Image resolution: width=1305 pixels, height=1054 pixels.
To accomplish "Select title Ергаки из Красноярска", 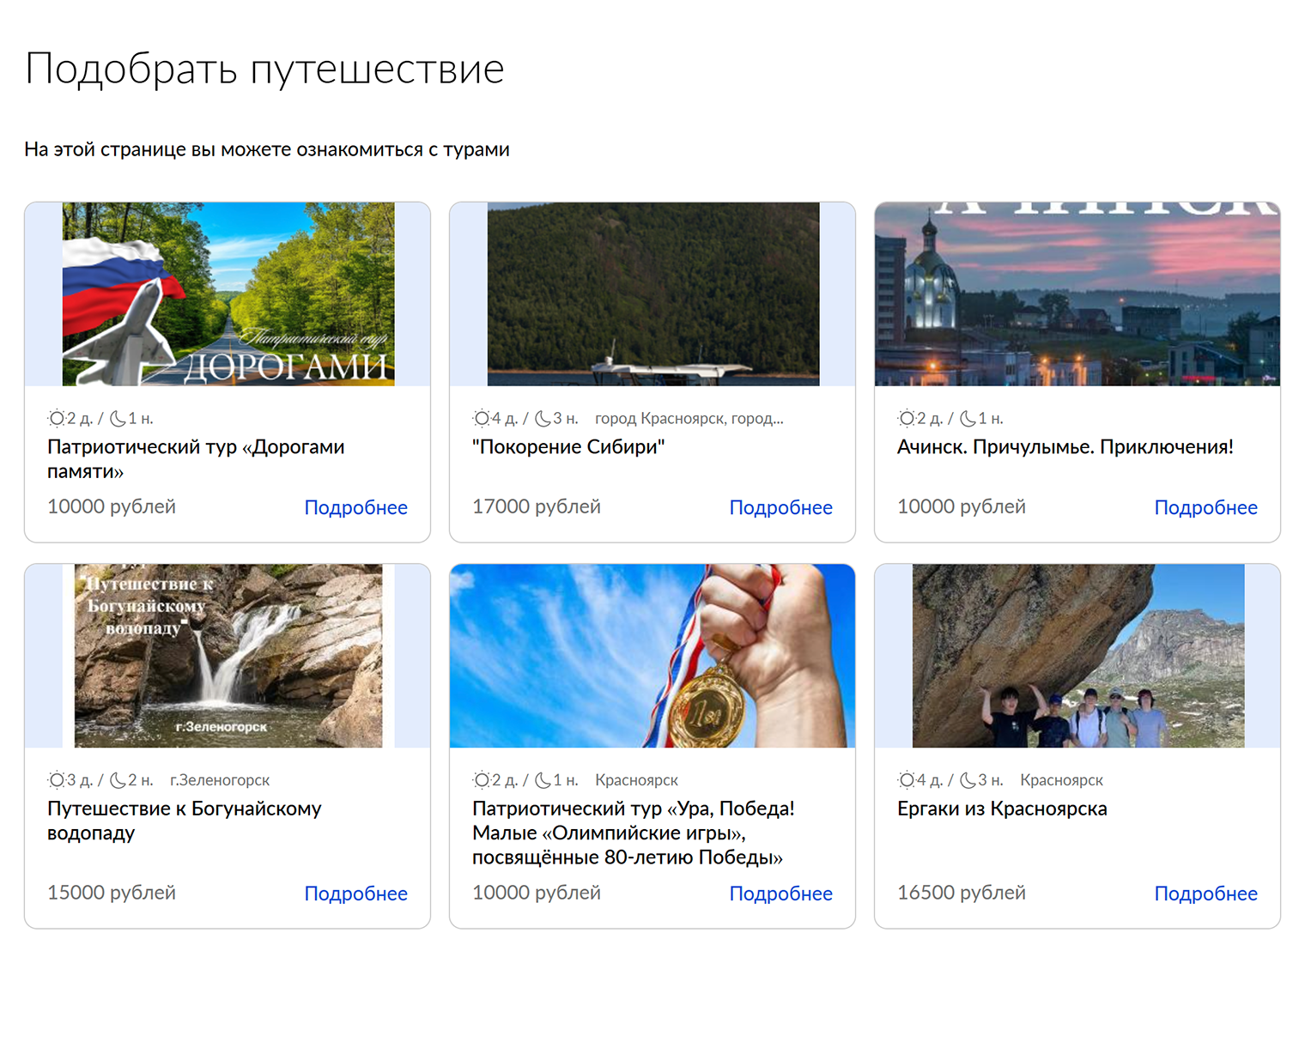I will [x=1002, y=809].
